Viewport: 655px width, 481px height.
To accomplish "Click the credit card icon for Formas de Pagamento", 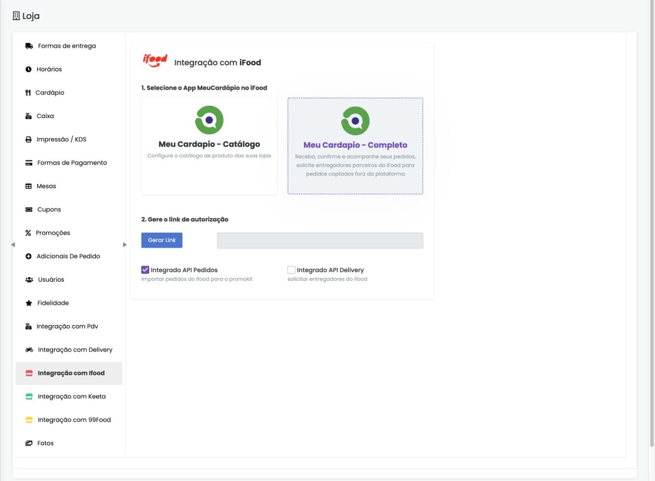I will 29,163.
